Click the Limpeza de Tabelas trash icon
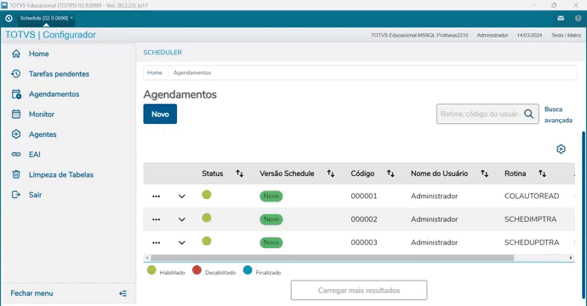Viewport: 587px width, 306px height. pos(16,175)
